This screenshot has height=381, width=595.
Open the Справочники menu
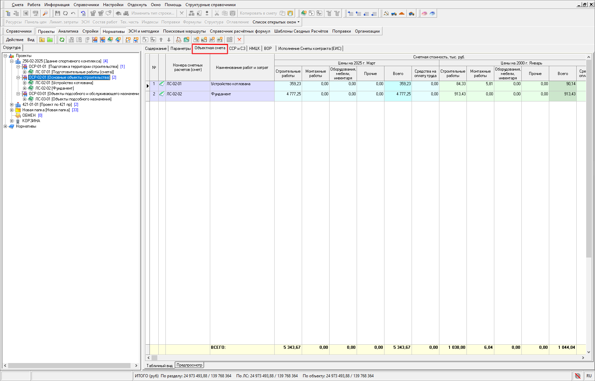[86, 5]
